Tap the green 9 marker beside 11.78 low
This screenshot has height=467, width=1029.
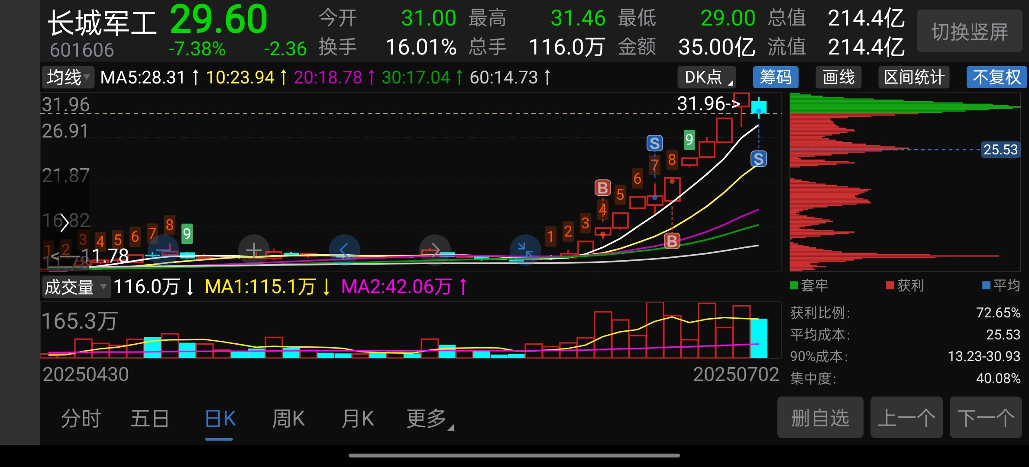187,234
